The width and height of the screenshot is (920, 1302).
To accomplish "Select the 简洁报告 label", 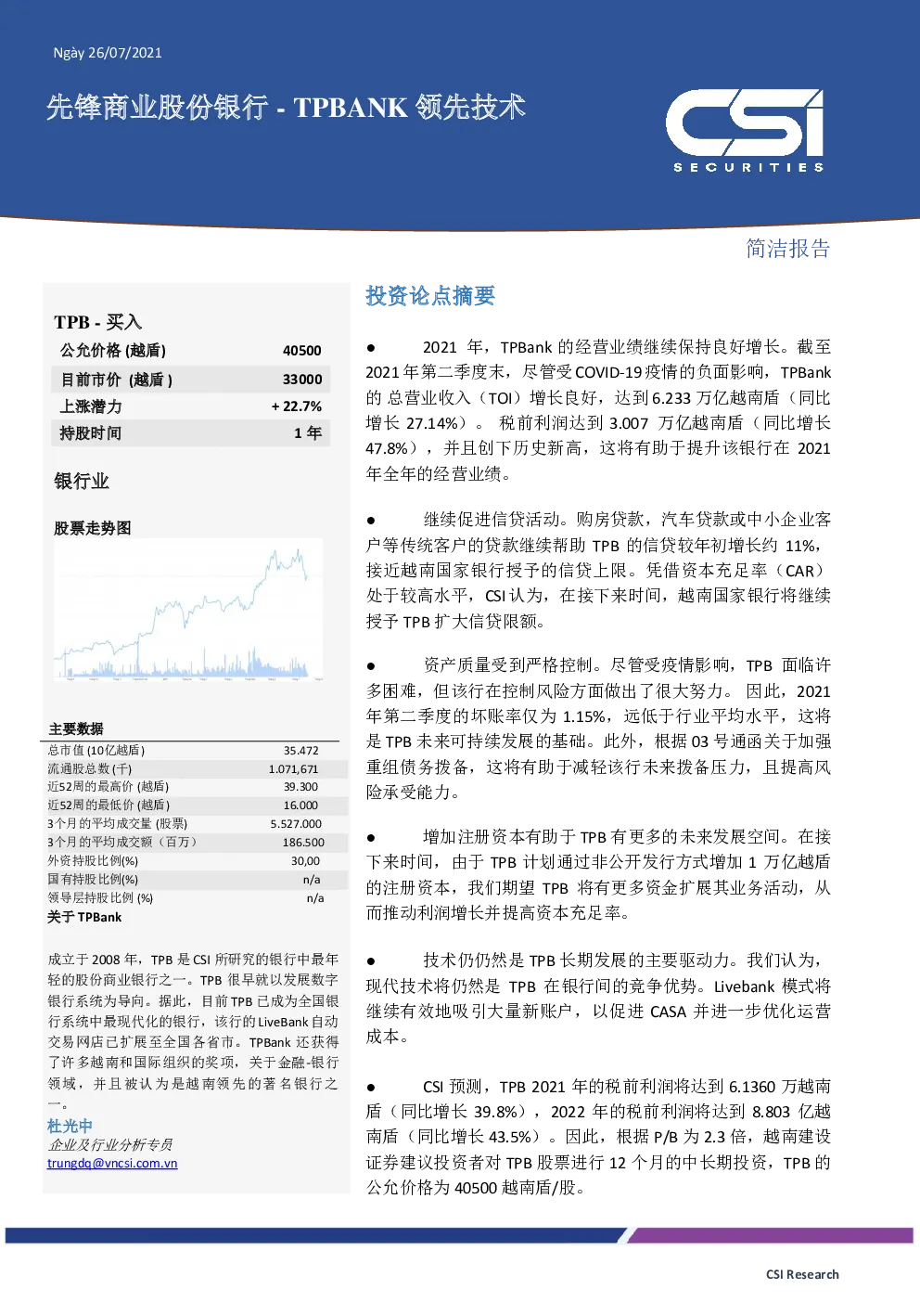I will (x=787, y=249).
